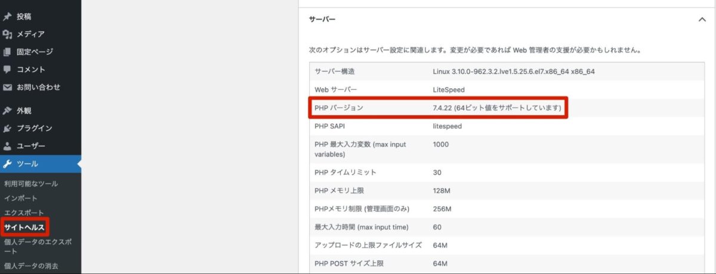Image resolution: width=716 pixels, height=274 pixels.
Task: Click the value 1000
Action: tap(441, 144)
